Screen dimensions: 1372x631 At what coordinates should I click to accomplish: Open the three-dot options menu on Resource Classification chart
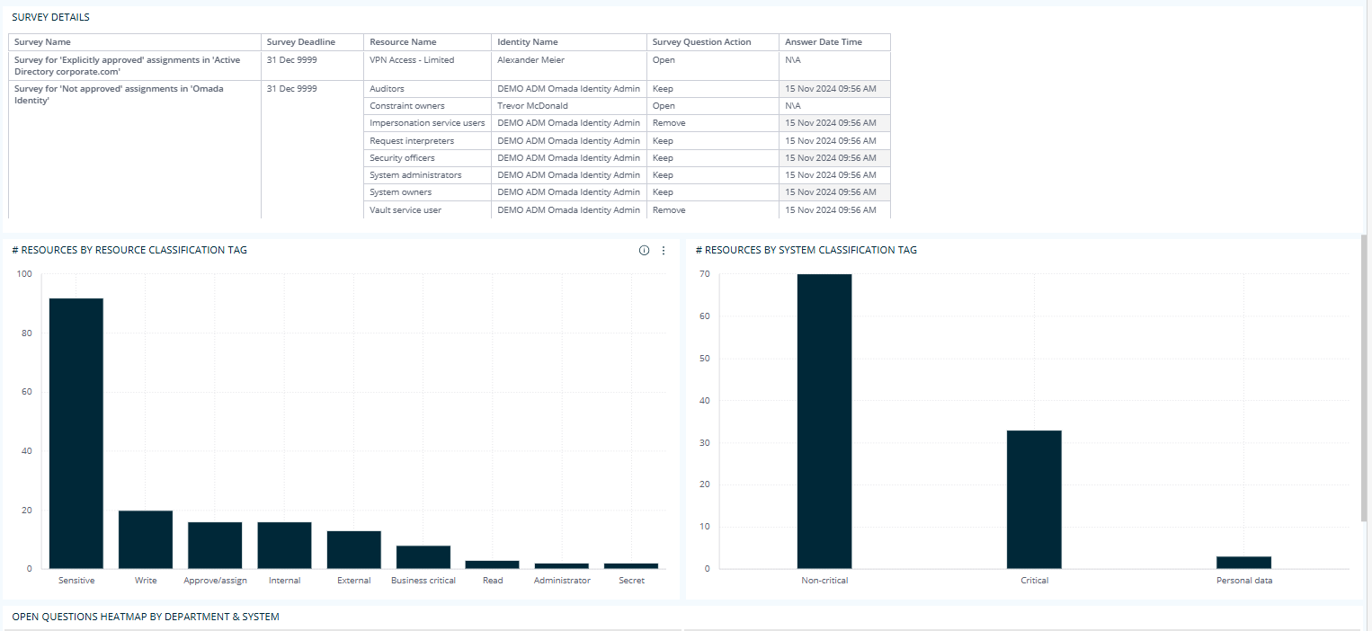click(664, 250)
